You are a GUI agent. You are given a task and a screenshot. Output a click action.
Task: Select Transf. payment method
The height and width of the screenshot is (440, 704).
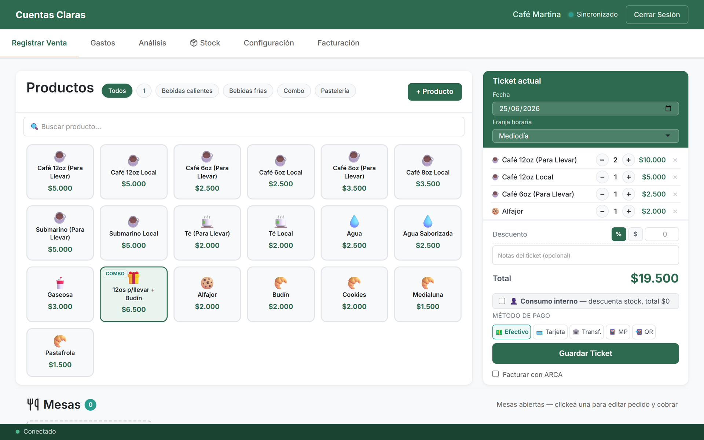587,332
